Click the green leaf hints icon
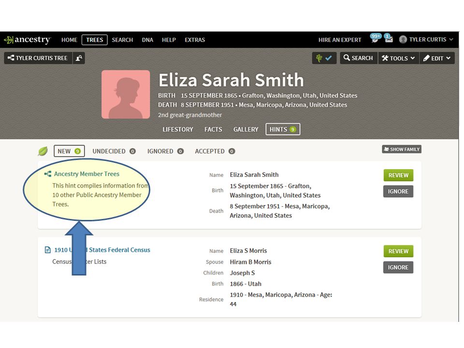464x348 pixels. (x=43, y=151)
